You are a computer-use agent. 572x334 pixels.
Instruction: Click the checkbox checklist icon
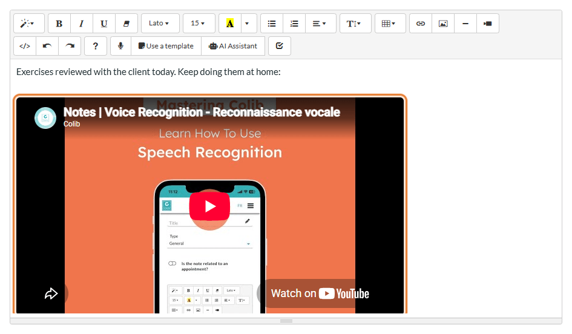pos(280,46)
